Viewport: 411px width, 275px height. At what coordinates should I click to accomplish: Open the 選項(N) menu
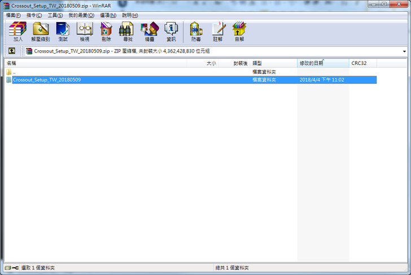click(x=108, y=15)
